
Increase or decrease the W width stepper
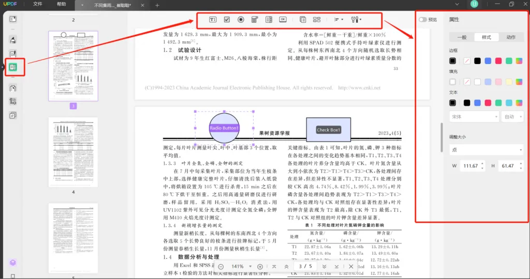point(482,166)
